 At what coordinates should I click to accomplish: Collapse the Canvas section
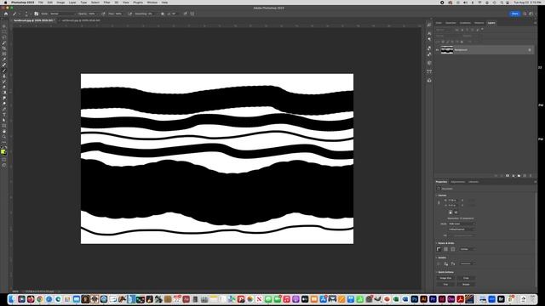(437, 195)
